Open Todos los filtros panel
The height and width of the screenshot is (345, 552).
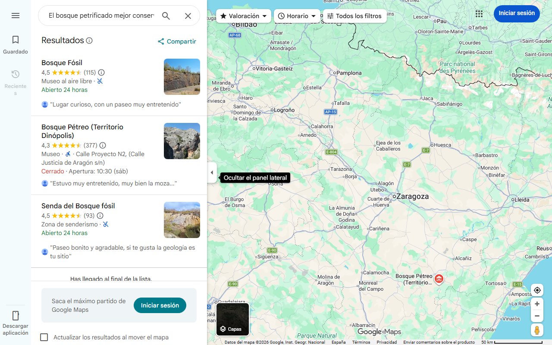(354, 16)
